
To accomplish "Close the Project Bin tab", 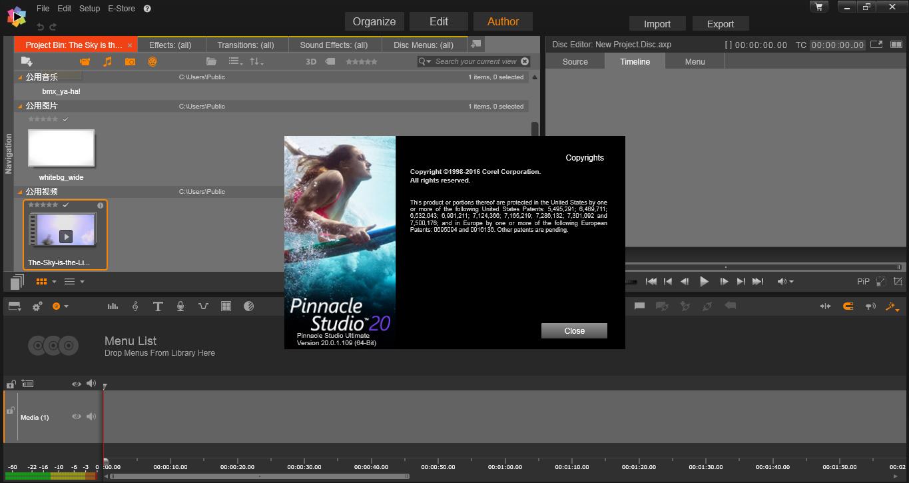I will click(130, 45).
